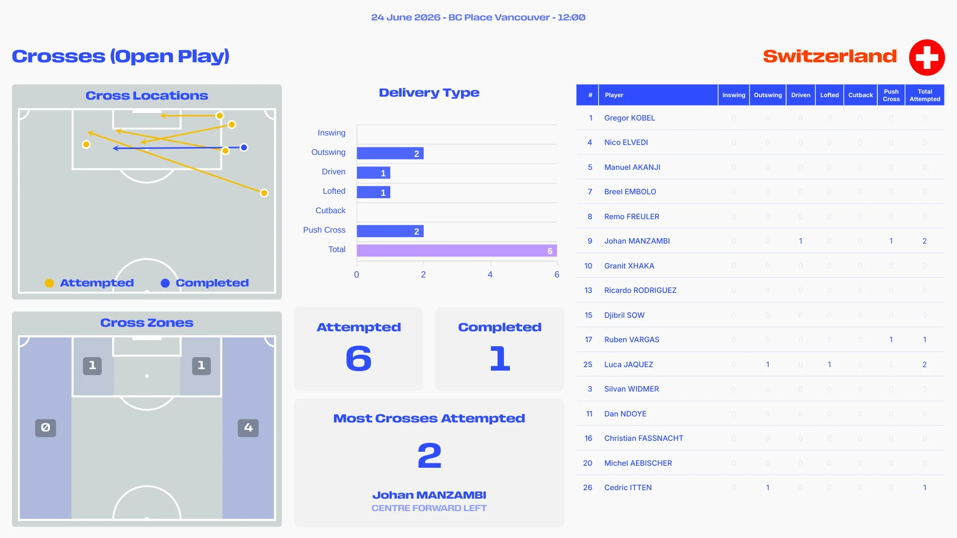Select the right wing zone badge showing 4
Screen dimensions: 957x538
coord(248,428)
